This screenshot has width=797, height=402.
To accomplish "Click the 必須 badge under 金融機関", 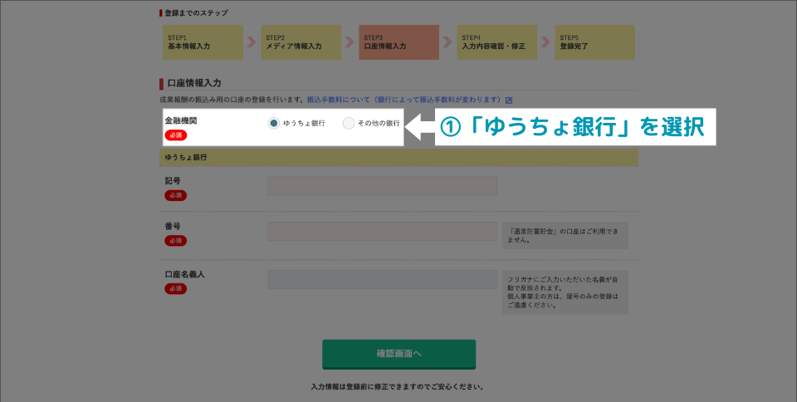I will (x=176, y=135).
